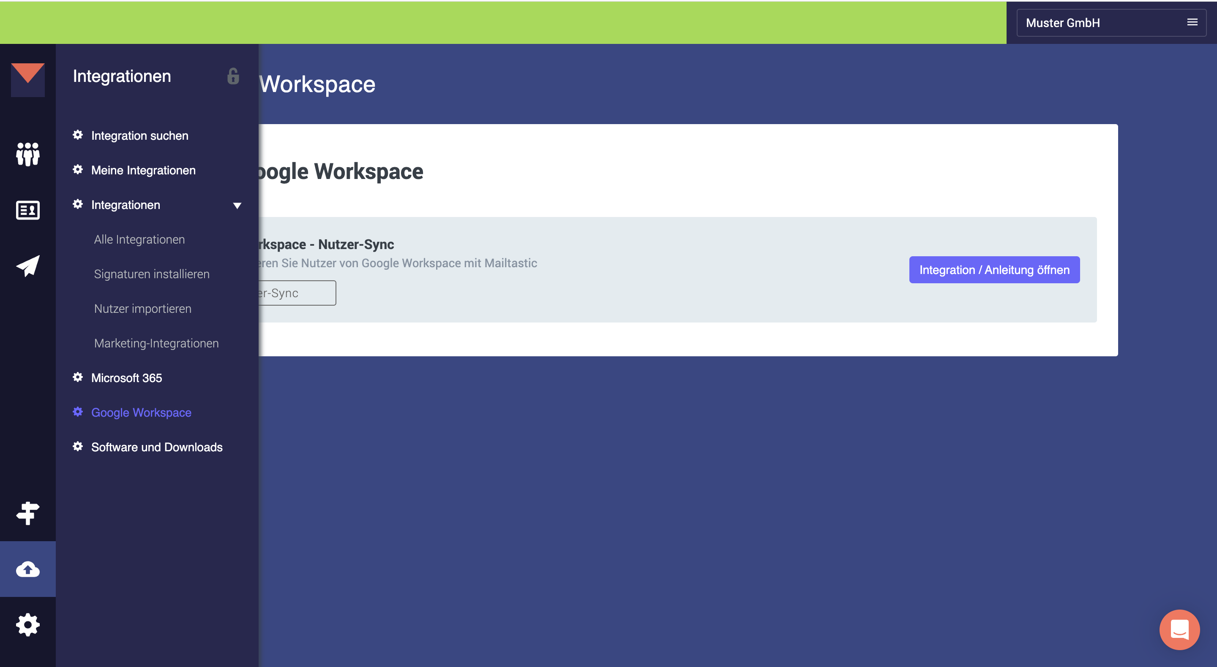Open the contact card sidebar icon
The height and width of the screenshot is (667, 1217).
[x=27, y=210]
